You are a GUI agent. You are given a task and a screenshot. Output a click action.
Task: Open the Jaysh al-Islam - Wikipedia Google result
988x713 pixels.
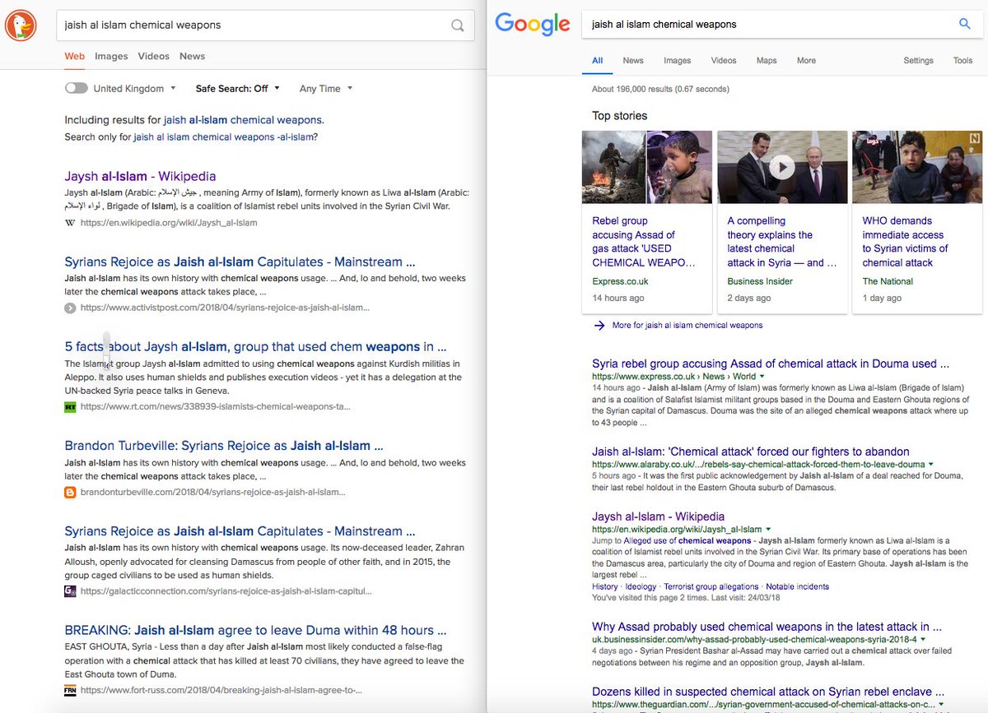click(659, 516)
